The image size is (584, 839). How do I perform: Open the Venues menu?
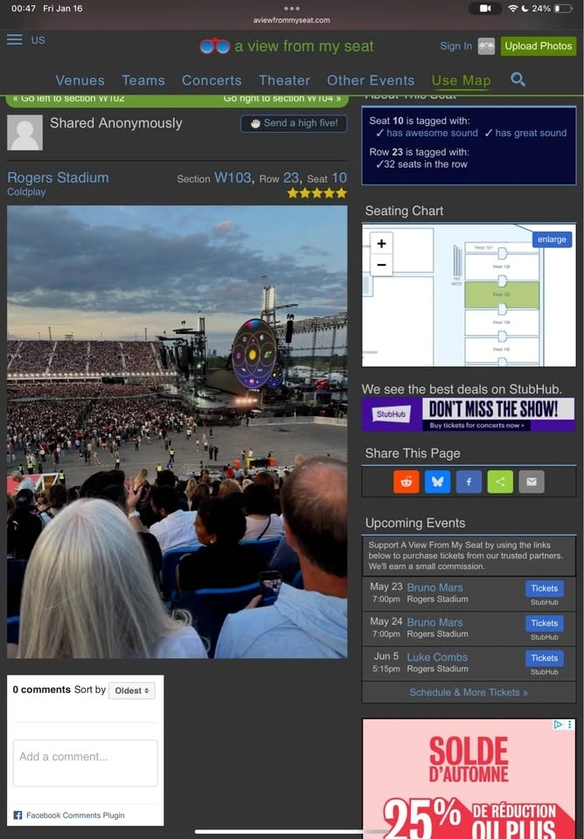[x=80, y=80]
